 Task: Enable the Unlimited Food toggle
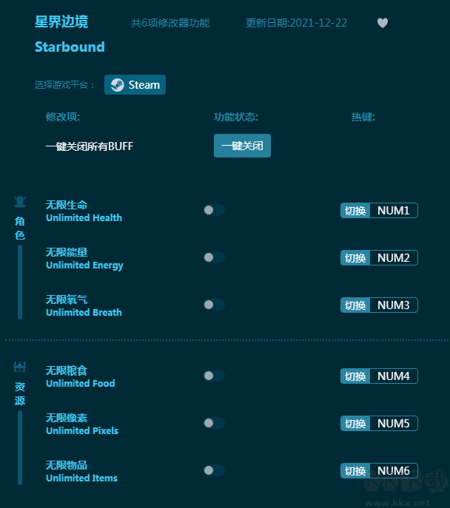click(214, 376)
